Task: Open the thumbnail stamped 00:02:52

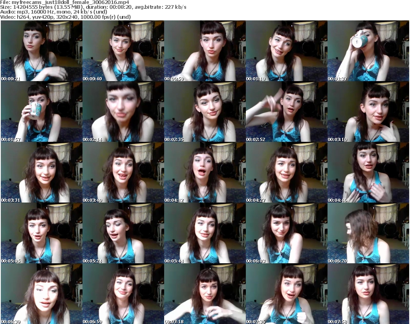Action: 286,112
